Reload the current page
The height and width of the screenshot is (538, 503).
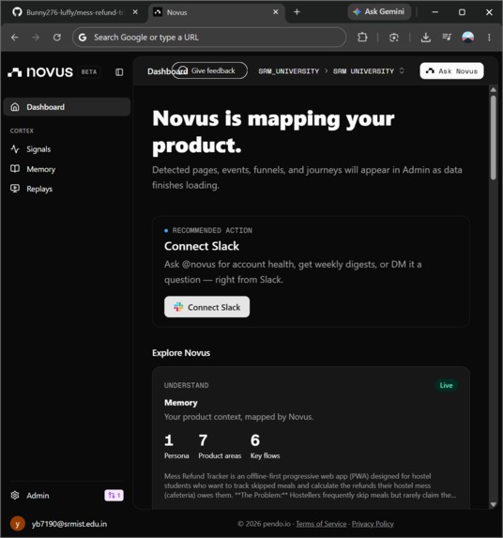(57, 38)
